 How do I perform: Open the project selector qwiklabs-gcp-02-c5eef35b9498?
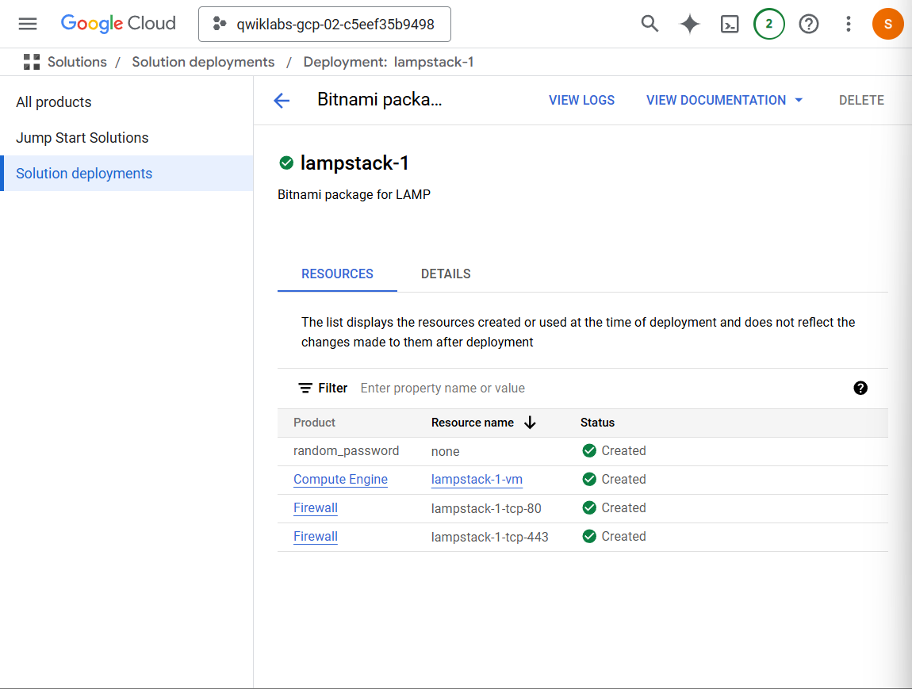click(x=324, y=25)
